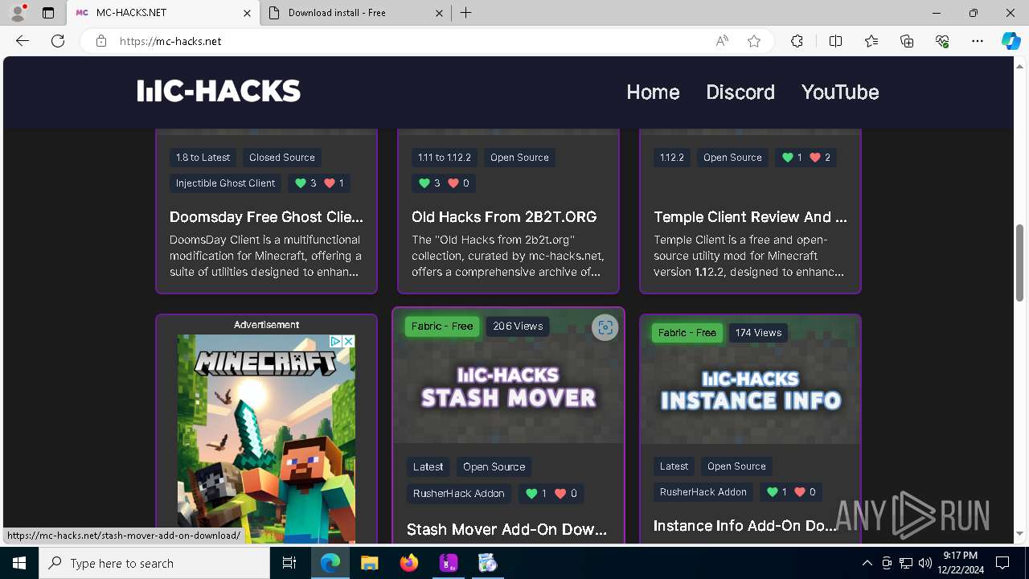The height and width of the screenshot is (579, 1029).
Task: Click Fabric - Free badge on Instance Info
Action: tap(687, 333)
